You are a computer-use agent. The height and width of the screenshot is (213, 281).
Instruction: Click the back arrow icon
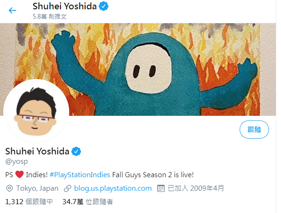pyautogui.click(x=13, y=10)
